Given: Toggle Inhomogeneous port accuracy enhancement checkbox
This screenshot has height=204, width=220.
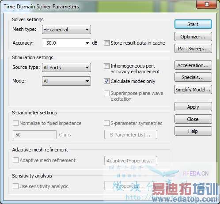Looking at the screenshot, I should click(106, 66).
